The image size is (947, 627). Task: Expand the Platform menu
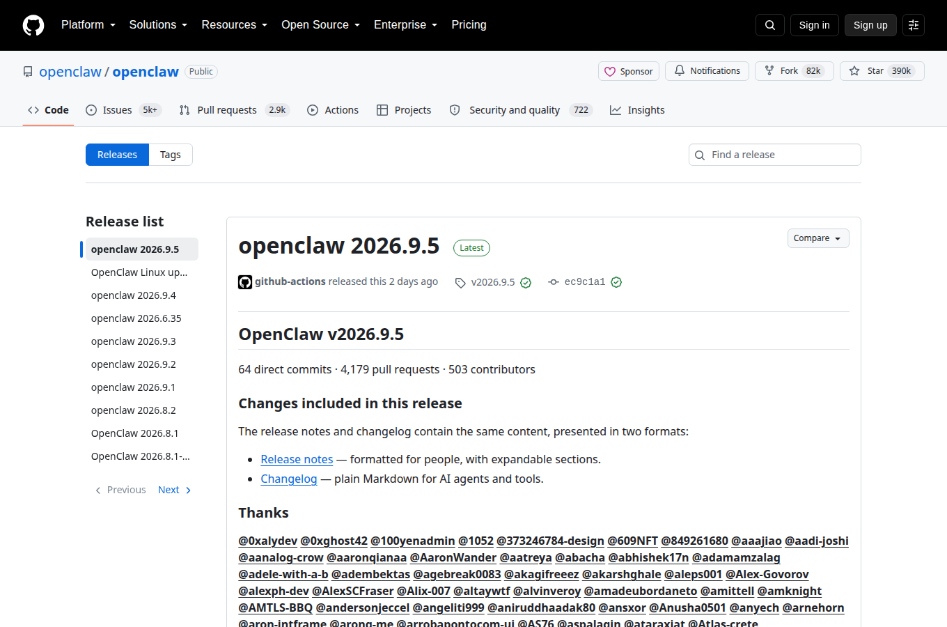(x=88, y=25)
